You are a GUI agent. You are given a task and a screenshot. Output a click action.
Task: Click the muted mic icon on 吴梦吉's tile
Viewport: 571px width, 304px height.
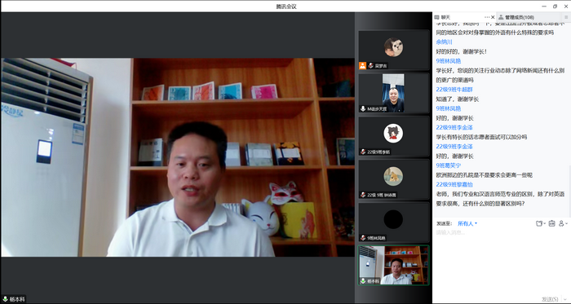coord(371,66)
